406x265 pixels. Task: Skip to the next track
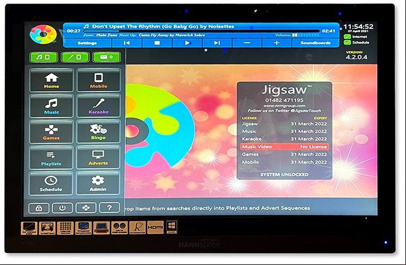point(217,43)
